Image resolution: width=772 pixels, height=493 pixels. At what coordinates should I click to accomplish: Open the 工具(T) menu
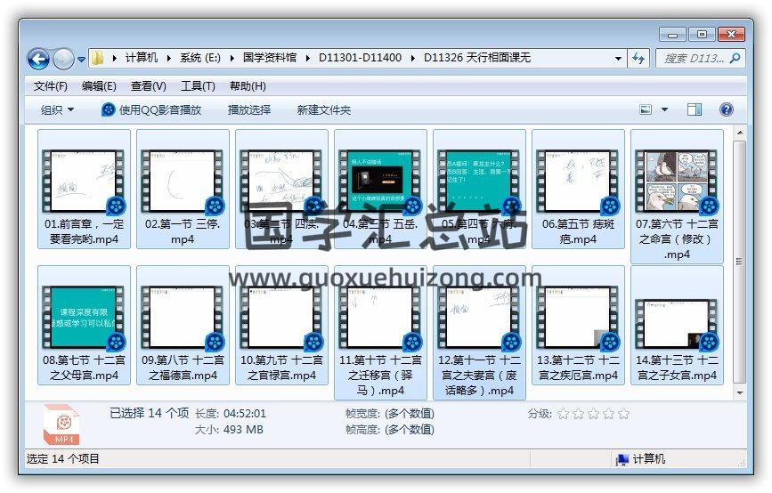coord(198,86)
